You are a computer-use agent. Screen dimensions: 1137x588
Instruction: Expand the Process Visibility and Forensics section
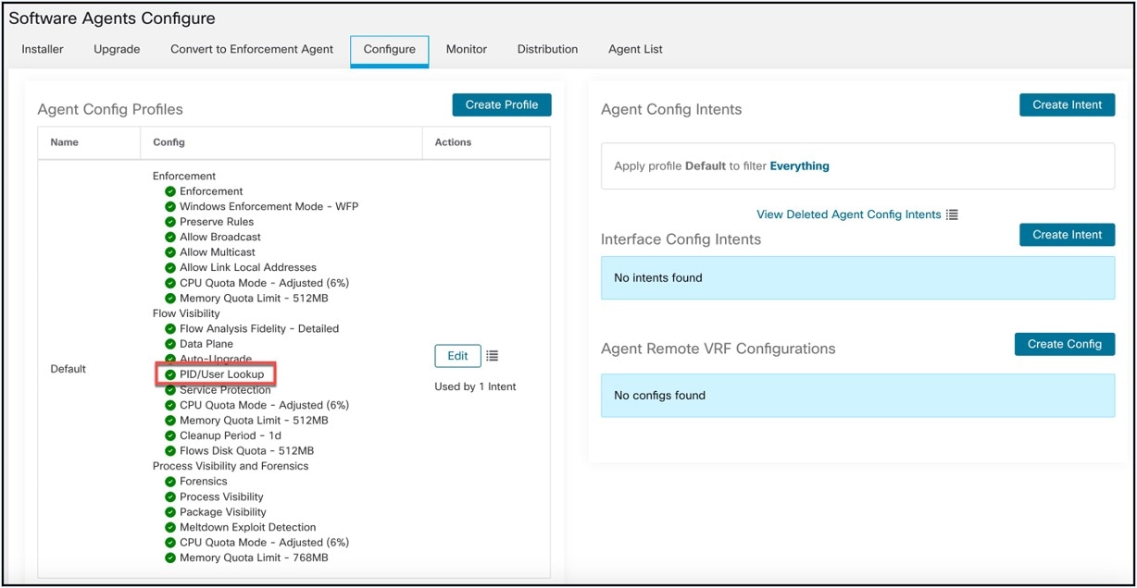(231, 466)
